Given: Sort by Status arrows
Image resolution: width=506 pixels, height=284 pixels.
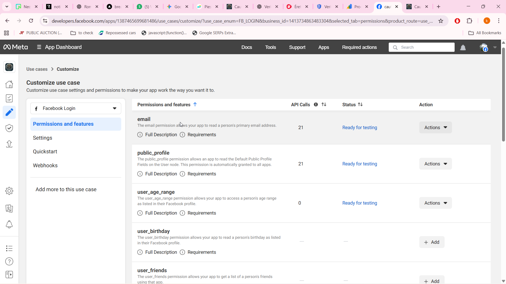Looking at the screenshot, I should [360, 105].
